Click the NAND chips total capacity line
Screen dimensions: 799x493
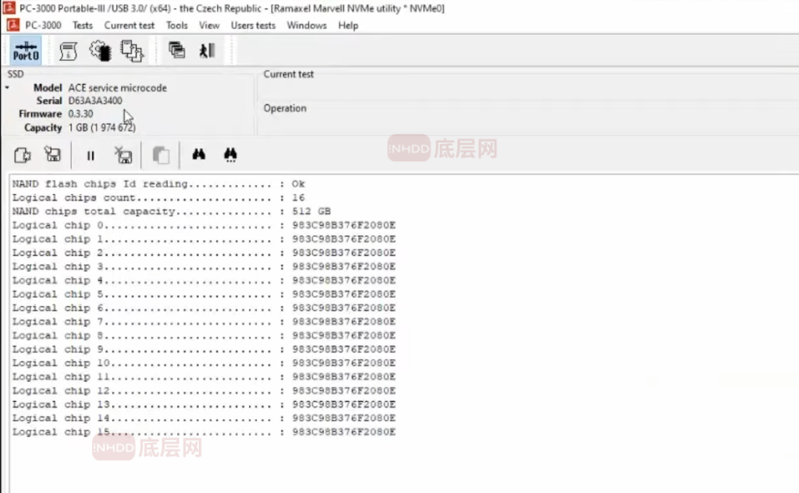[172, 211]
